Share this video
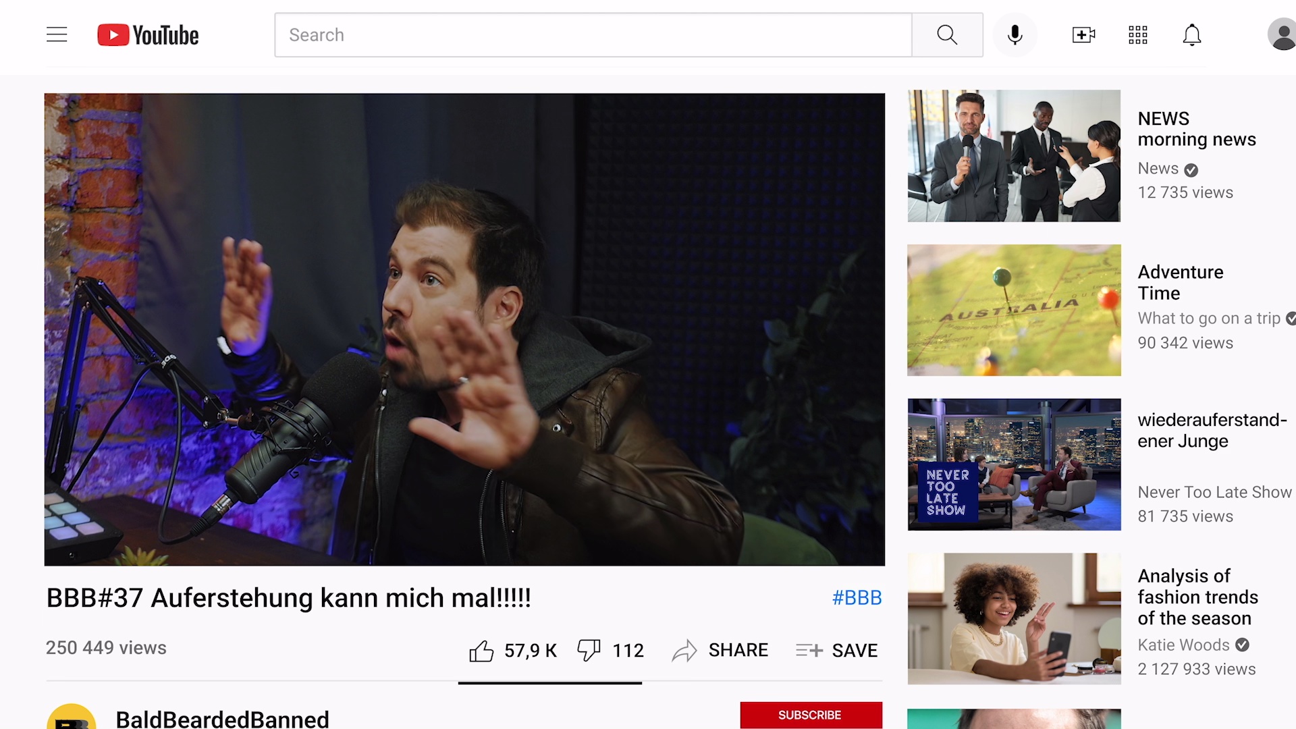 coord(720,650)
